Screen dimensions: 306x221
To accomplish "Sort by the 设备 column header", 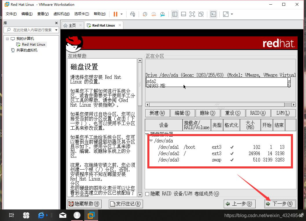I will 164,125.
